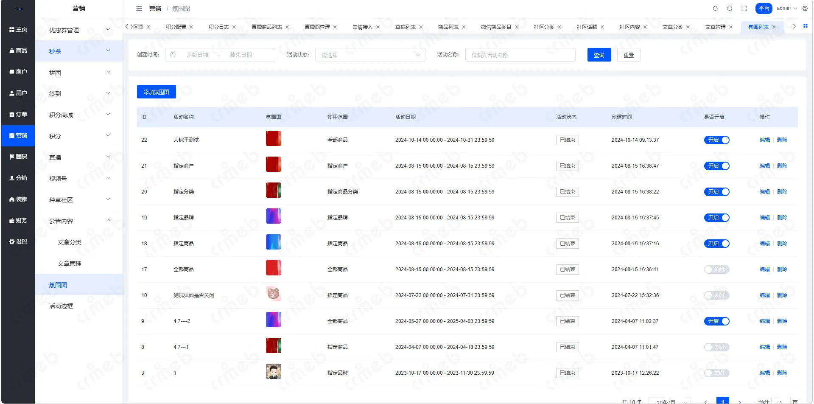Toggle the switch for 4.7----2 row
Viewport: 814px width, 404px height.
[x=717, y=321]
